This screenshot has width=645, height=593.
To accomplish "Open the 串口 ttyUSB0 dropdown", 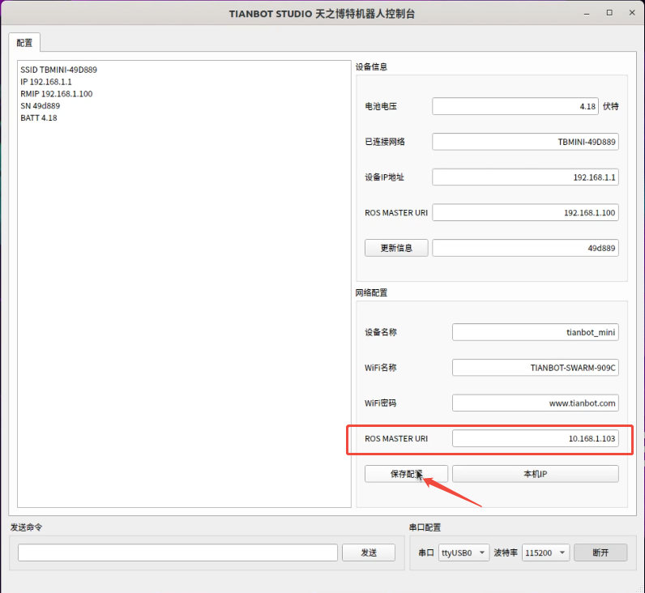I will tap(463, 552).
